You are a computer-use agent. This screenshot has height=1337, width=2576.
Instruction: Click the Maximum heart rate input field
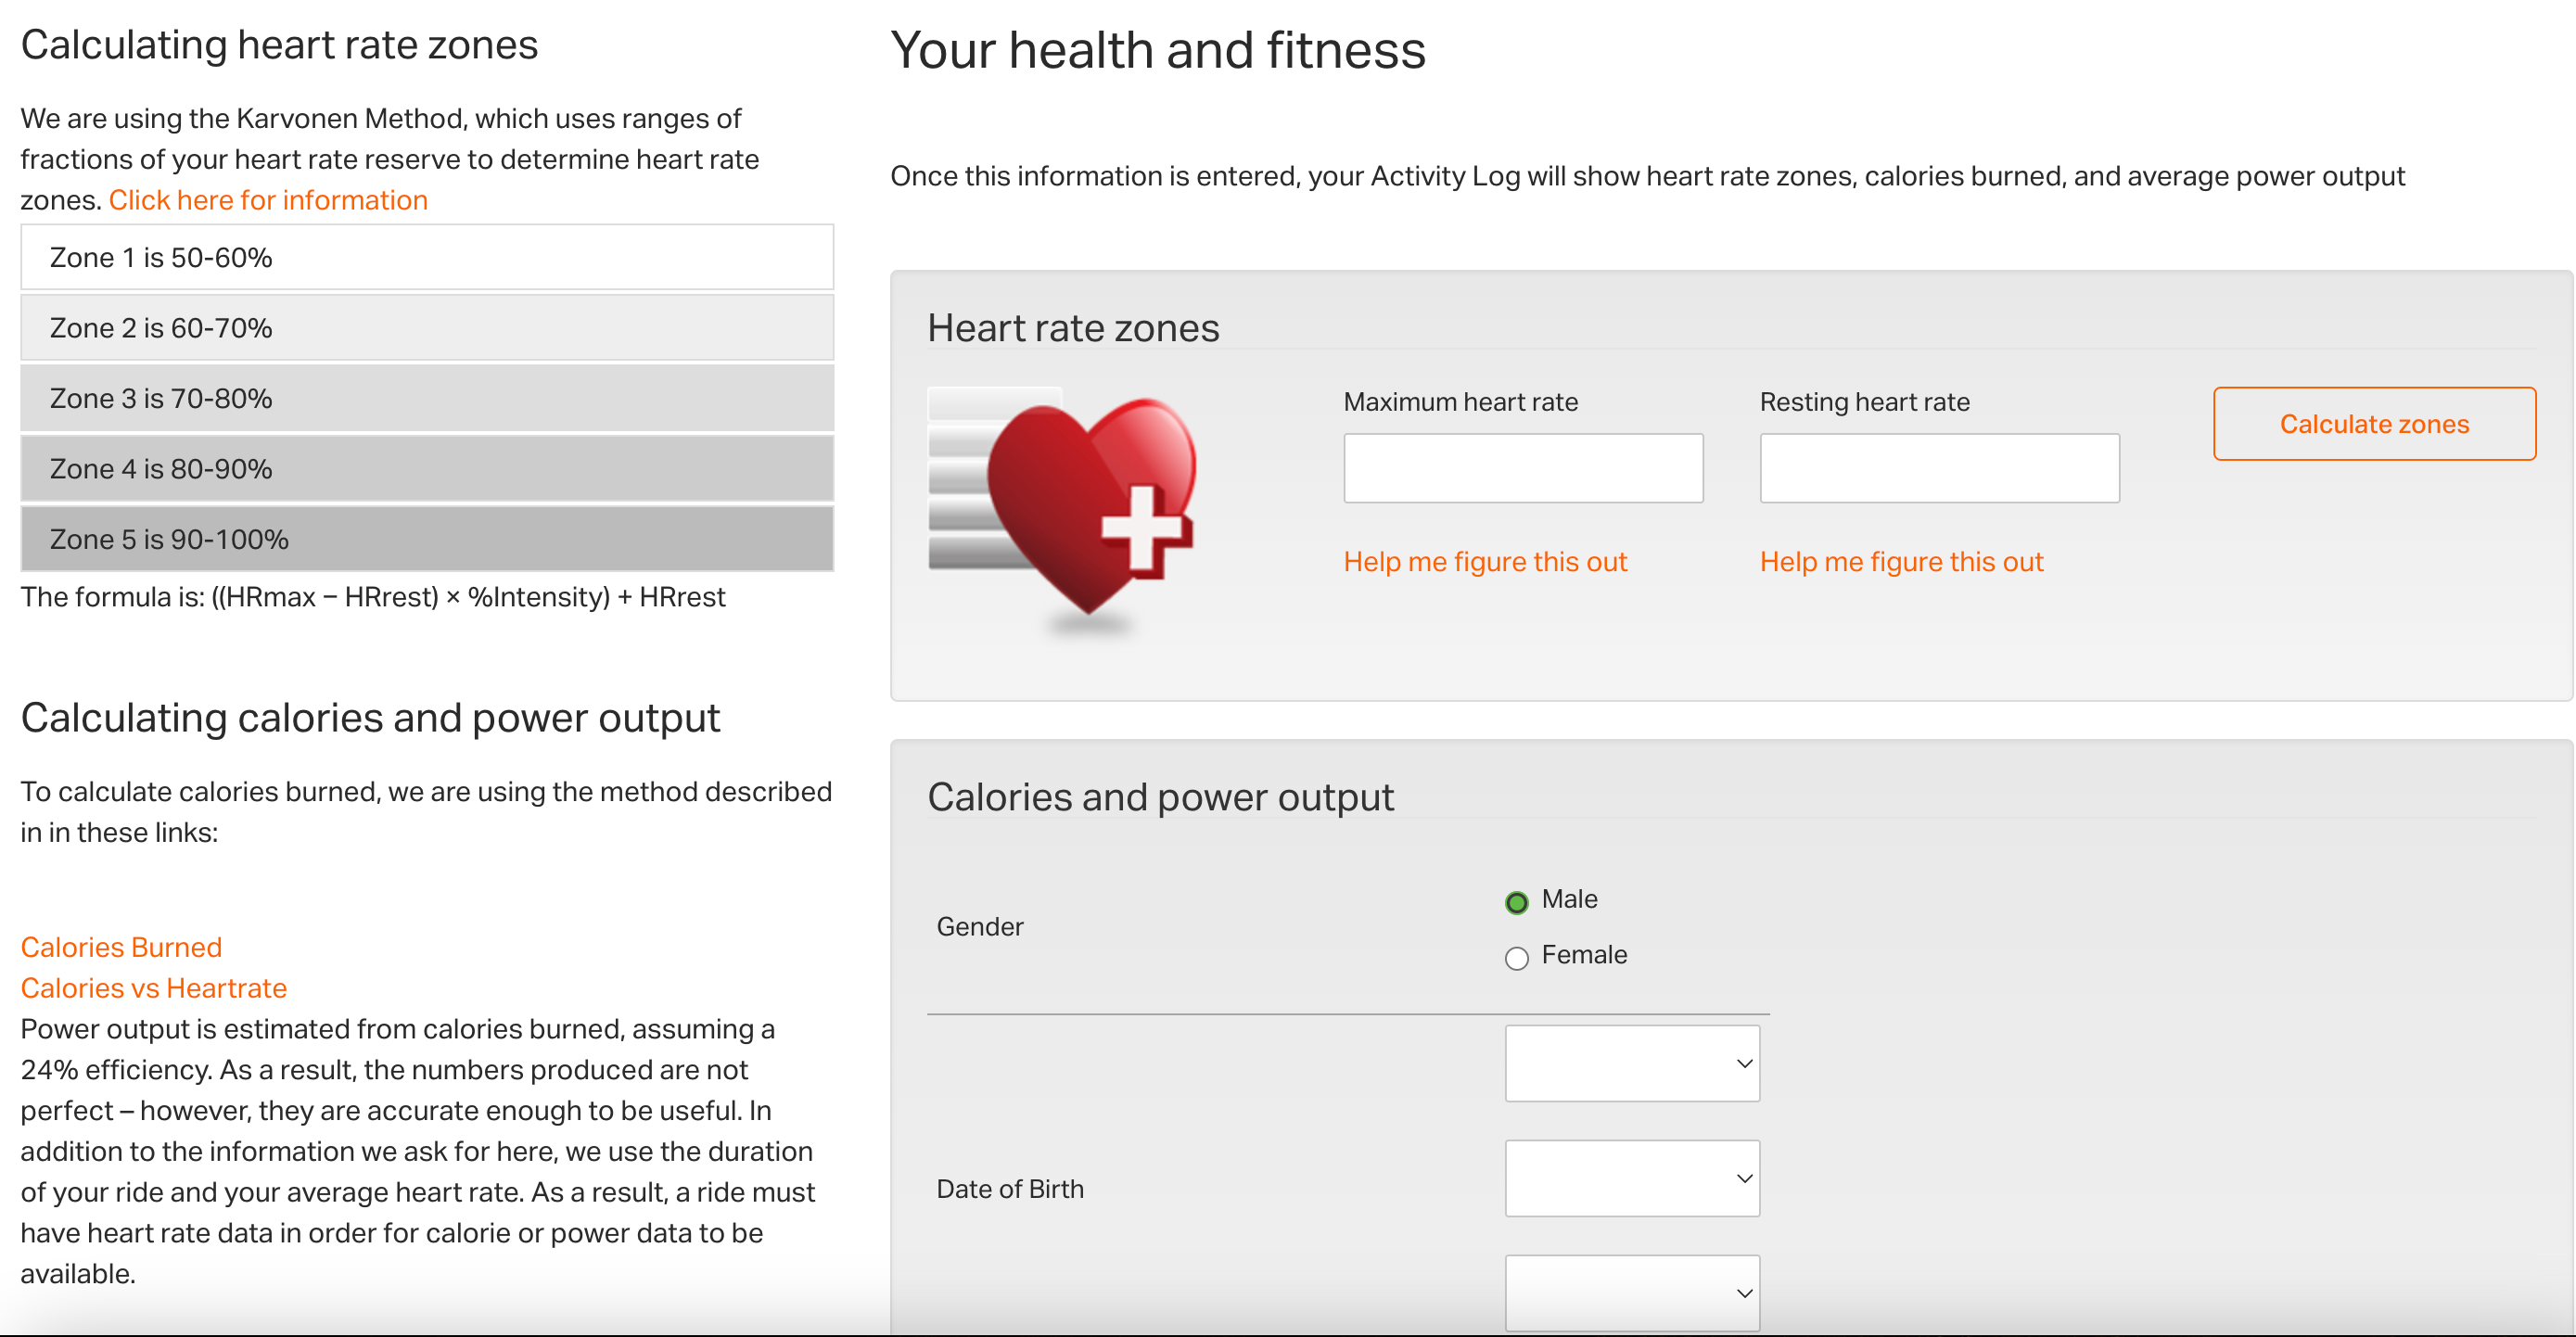[x=1523, y=468]
